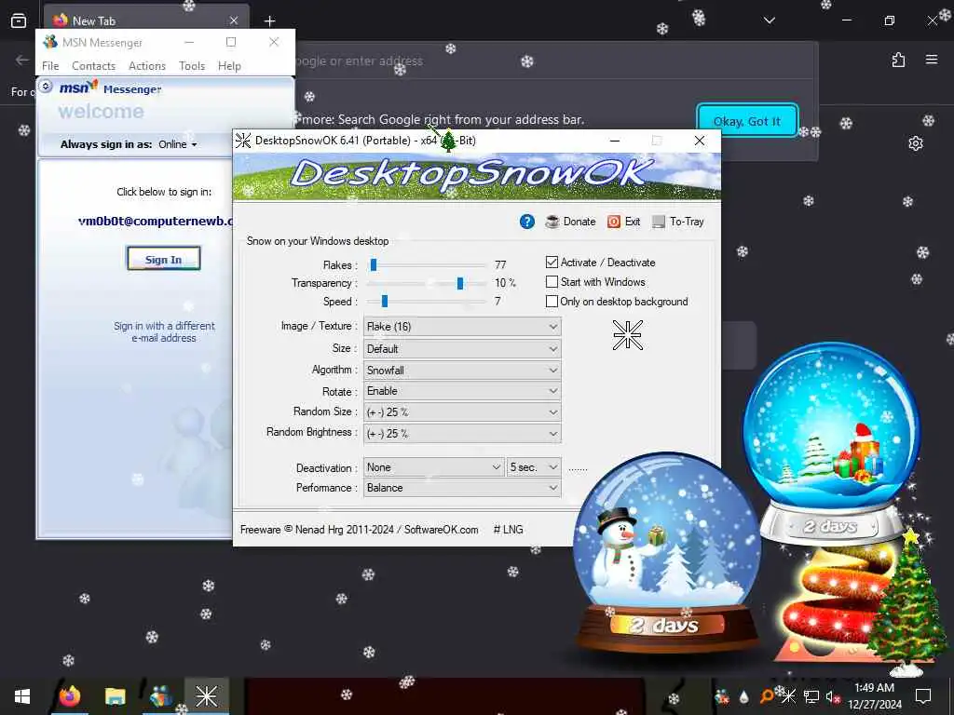Collapse MSN Messenger header chevron button
The width and height of the screenshot is (954, 715).
46,87
